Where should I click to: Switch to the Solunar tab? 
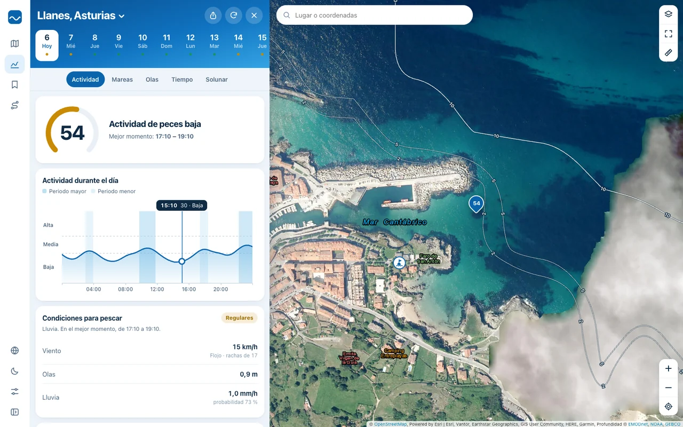[x=217, y=80]
